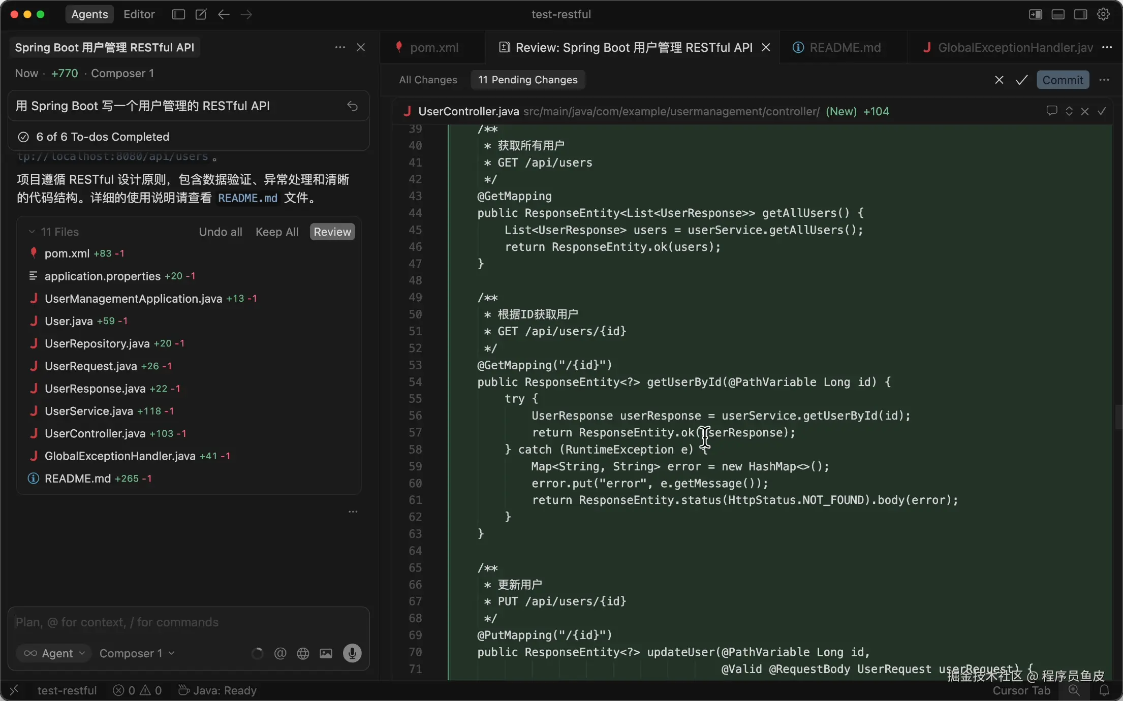Select the All Changes tab
The image size is (1123, 701).
point(428,80)
